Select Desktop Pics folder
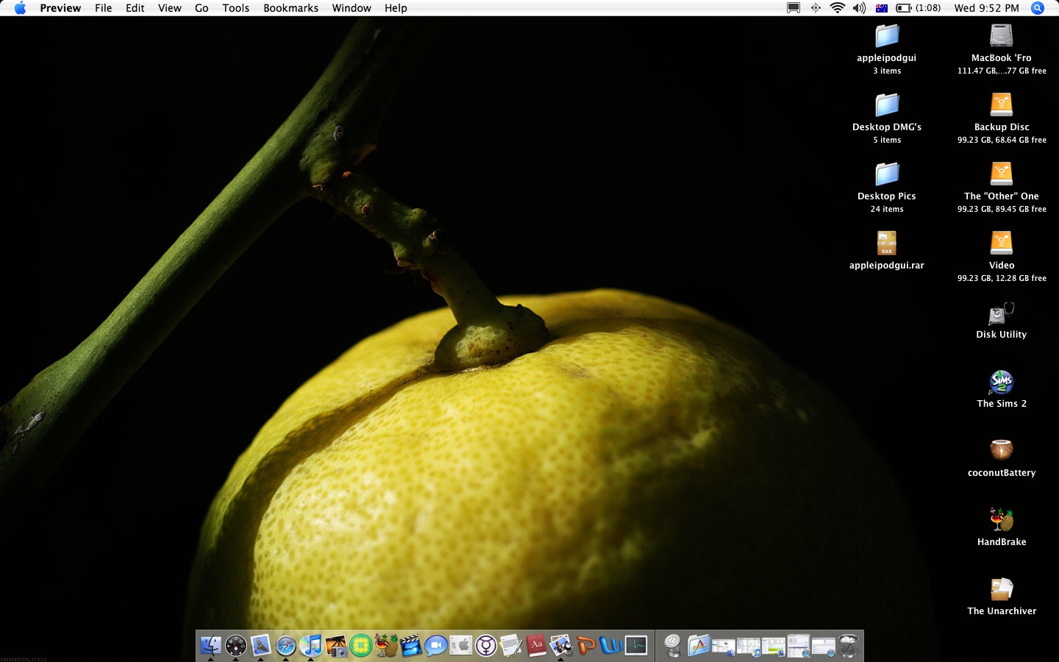 pos(887,187)
